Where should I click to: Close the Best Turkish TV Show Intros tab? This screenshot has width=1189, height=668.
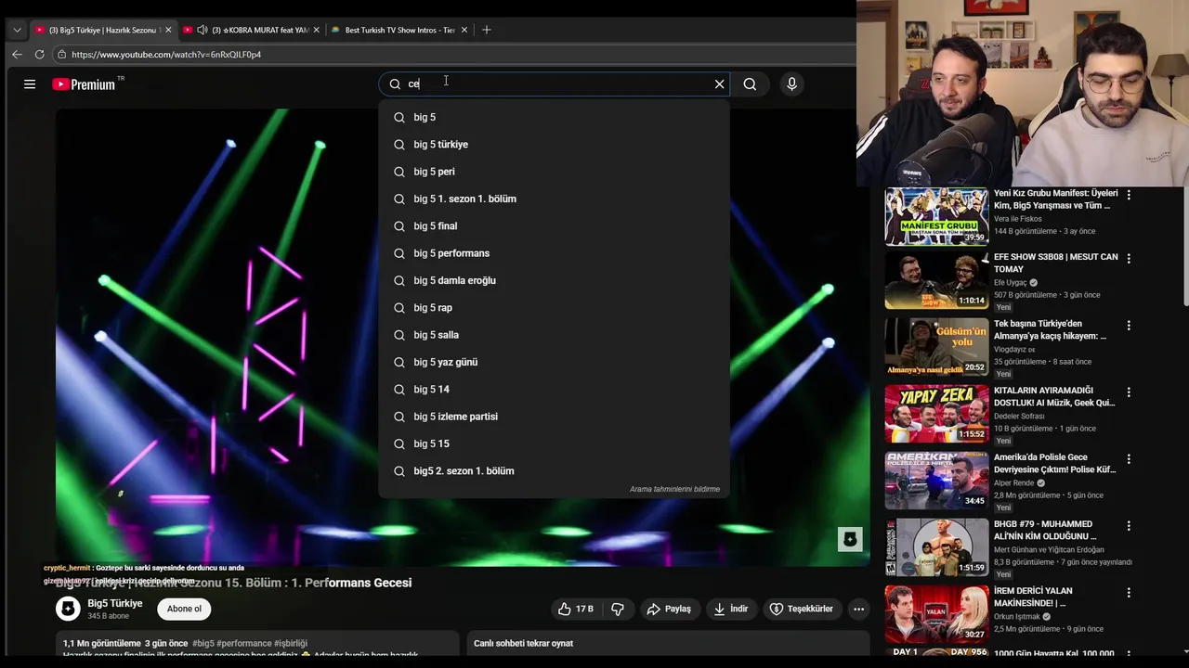[x=464, y=30]
